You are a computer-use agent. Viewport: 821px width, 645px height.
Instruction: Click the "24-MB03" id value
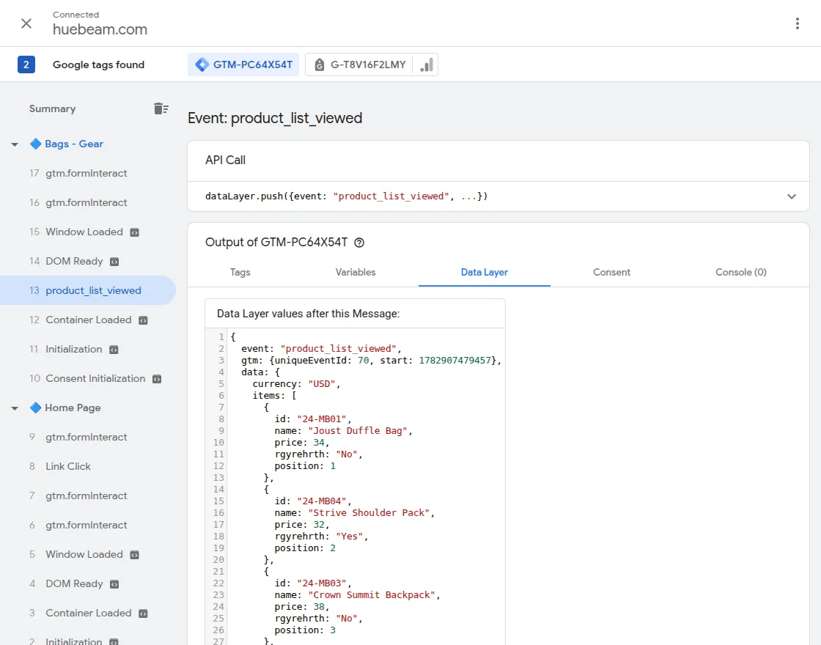point(322,583)
